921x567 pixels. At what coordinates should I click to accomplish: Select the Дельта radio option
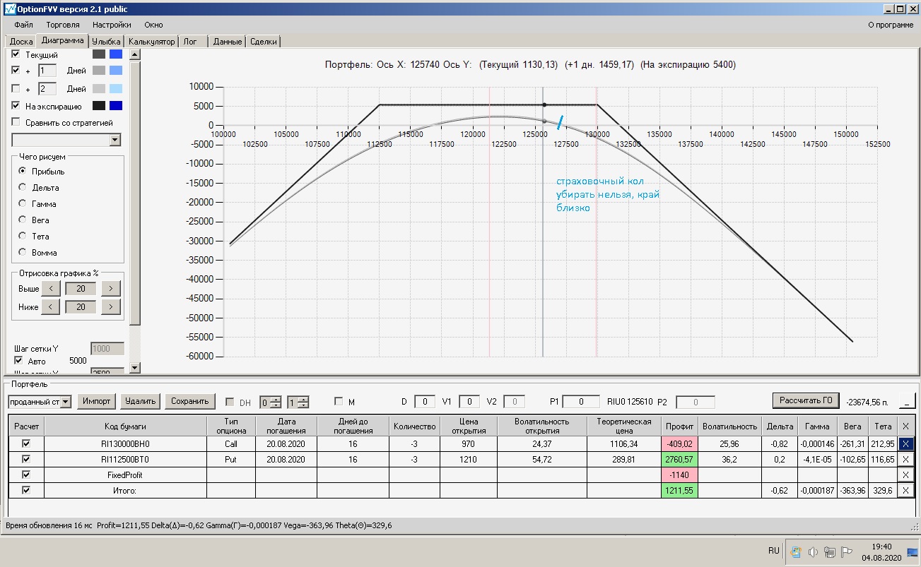[23, 188]
